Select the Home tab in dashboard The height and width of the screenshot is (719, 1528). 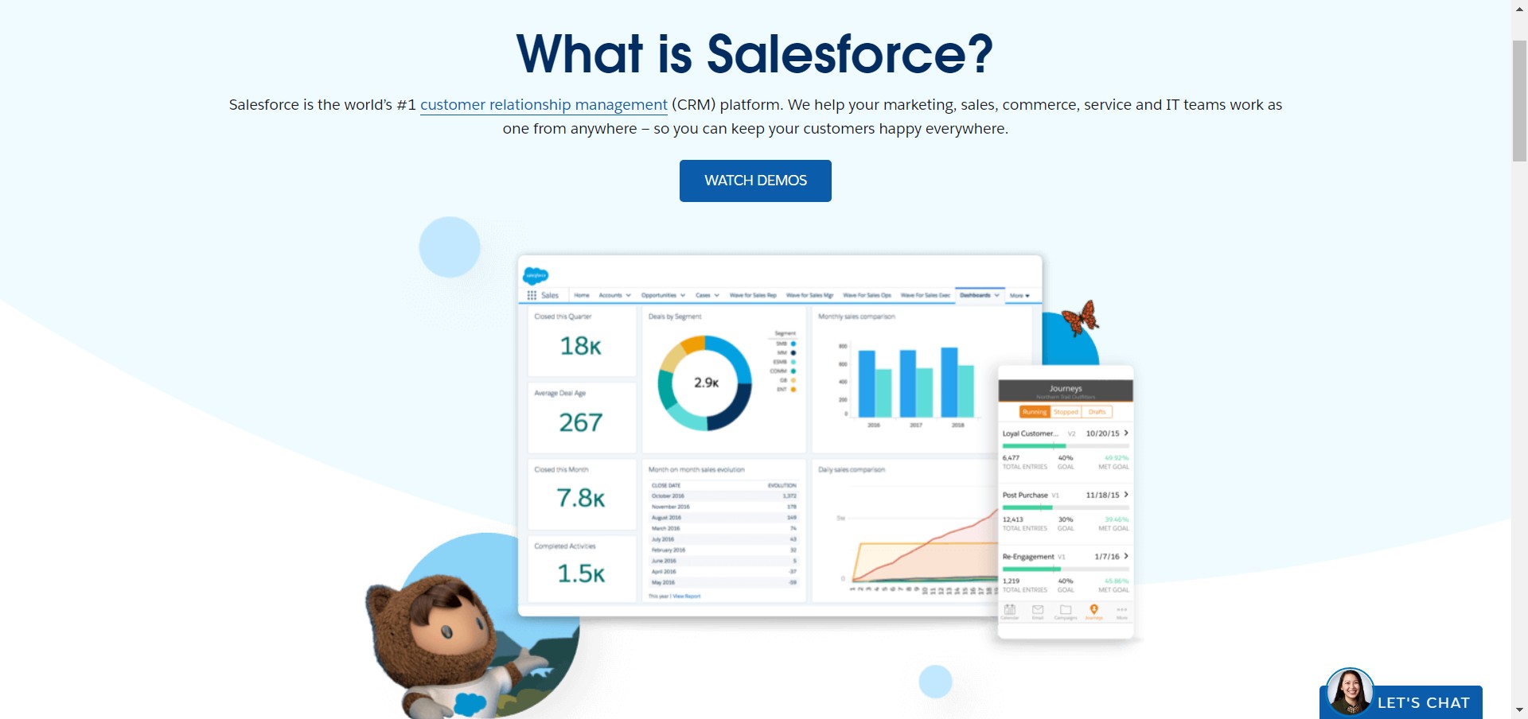click(582, 295)
